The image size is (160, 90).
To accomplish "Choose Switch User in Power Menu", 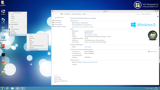I will (x=37, y=38).
